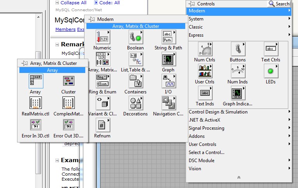Image resolution: width=298 pixels, height=188 pixels.
Task: Select the System palette category
Action: pyautogui.click(x=239, y=19)
